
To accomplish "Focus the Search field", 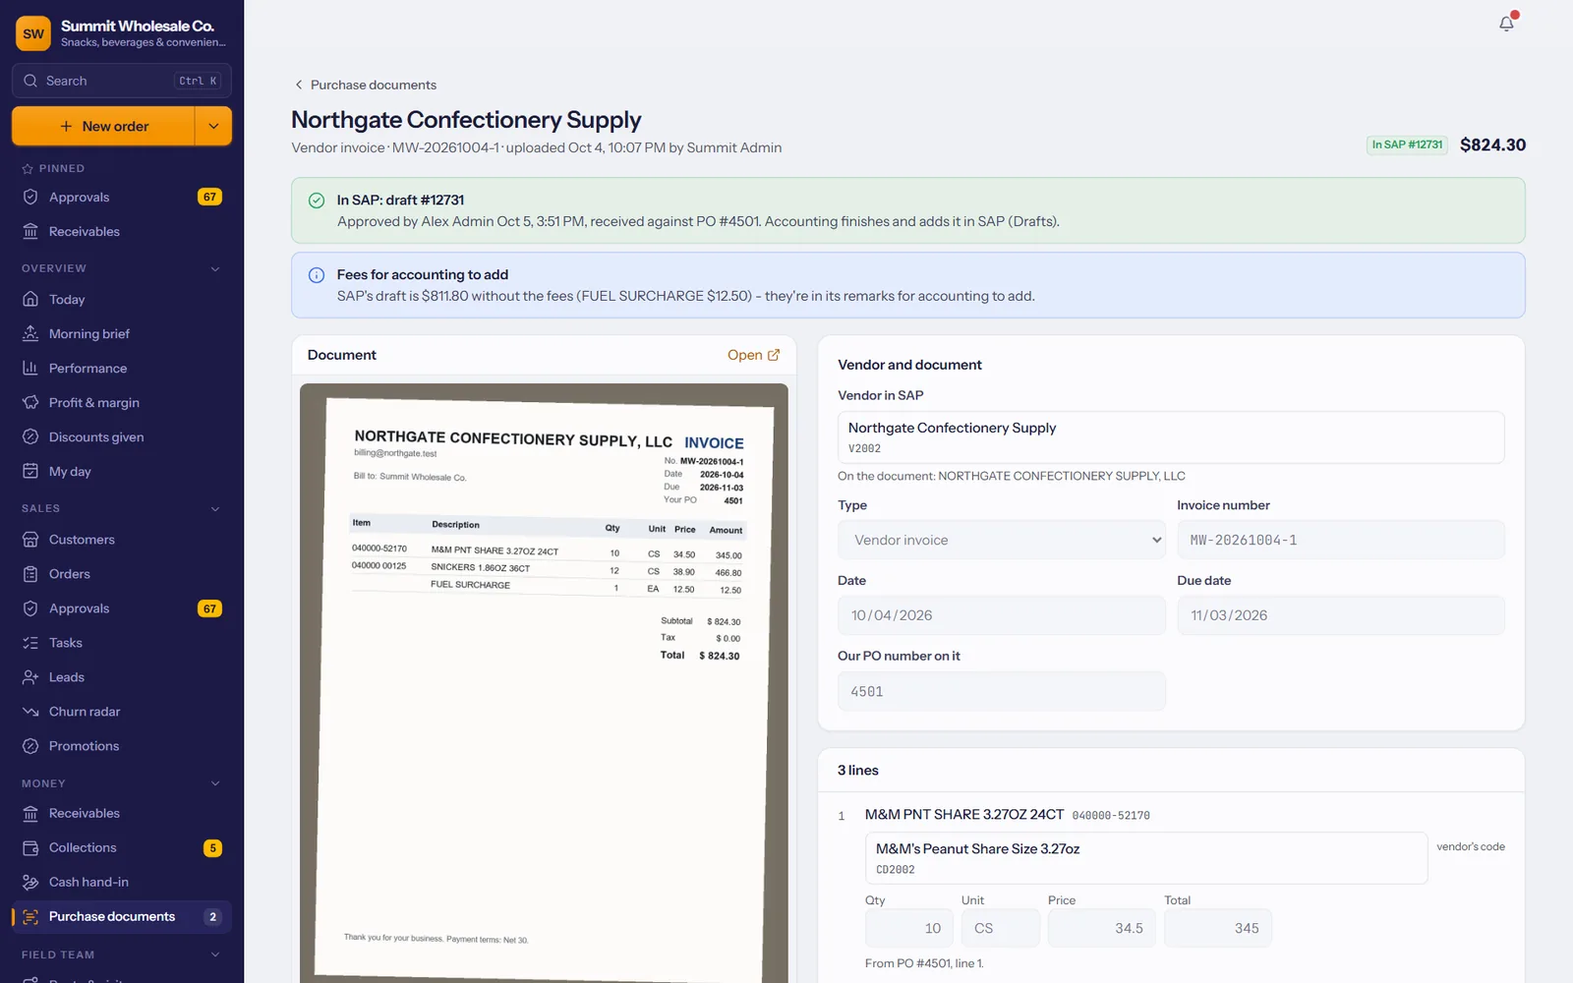I will tap(122, 81).
